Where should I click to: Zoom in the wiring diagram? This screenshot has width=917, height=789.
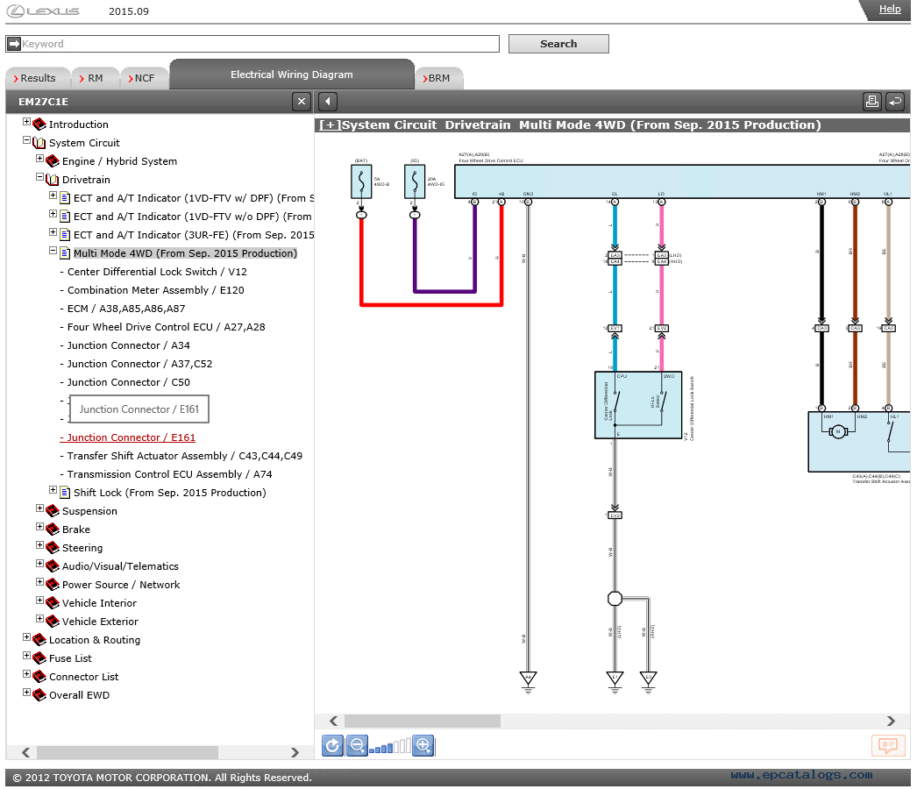coord(423,746)
